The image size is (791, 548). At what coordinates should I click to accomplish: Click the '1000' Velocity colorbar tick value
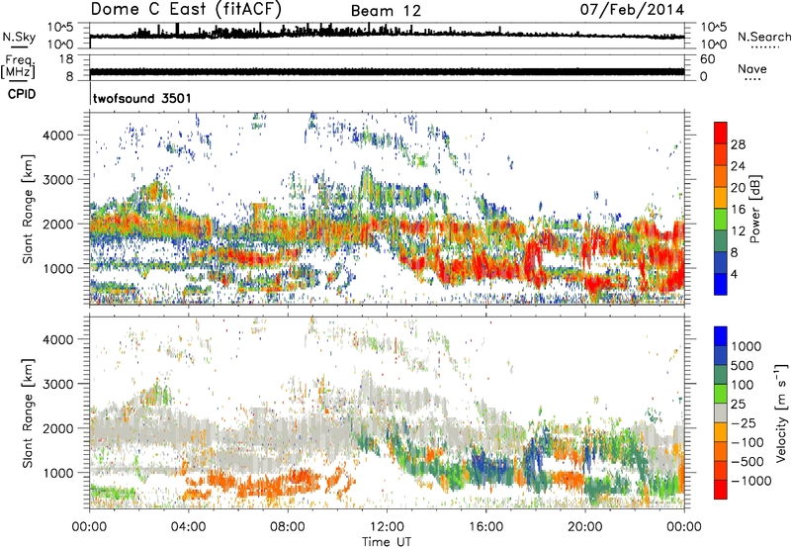tap(747, 346)
